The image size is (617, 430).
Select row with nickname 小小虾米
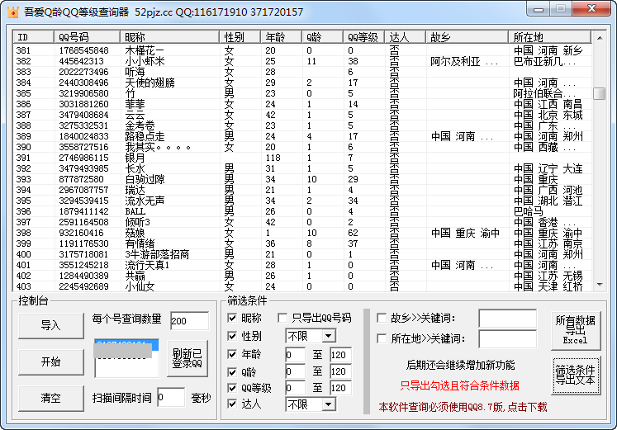pyautogui.click(x=302, y=61)
